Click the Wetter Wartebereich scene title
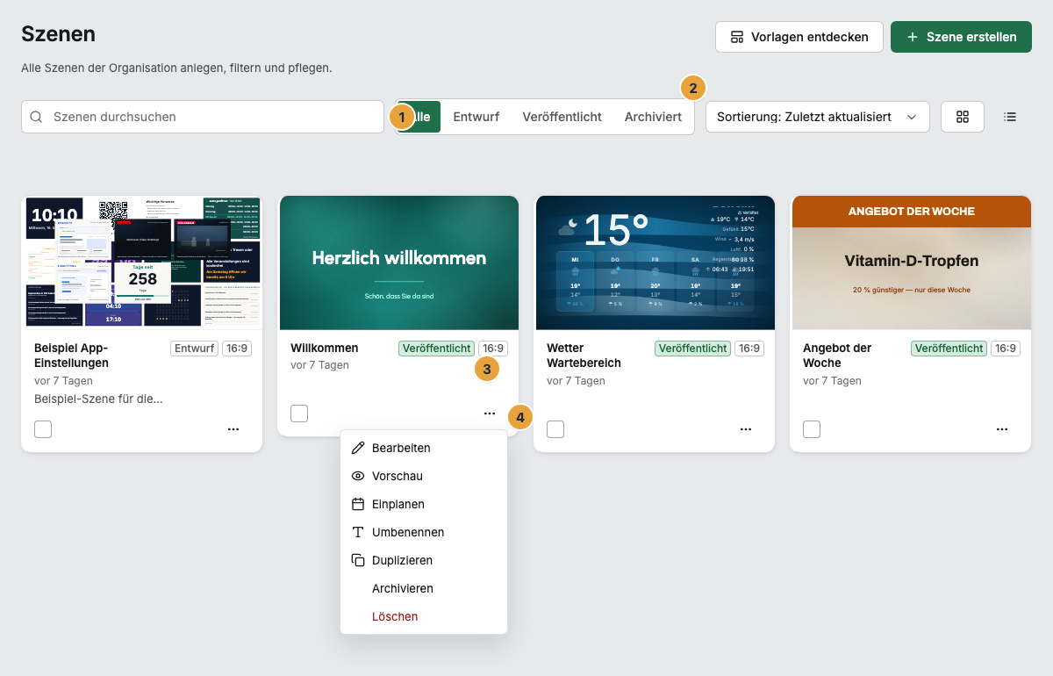This screenshot has height=676, width=1053. coord(584,356)
